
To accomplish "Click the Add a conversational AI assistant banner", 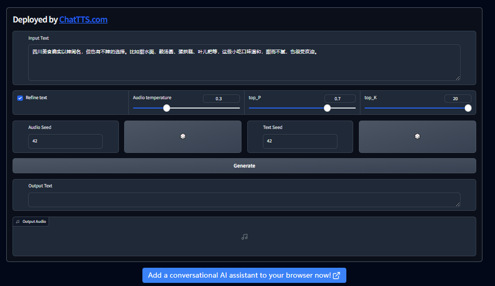I will [244, 276].
